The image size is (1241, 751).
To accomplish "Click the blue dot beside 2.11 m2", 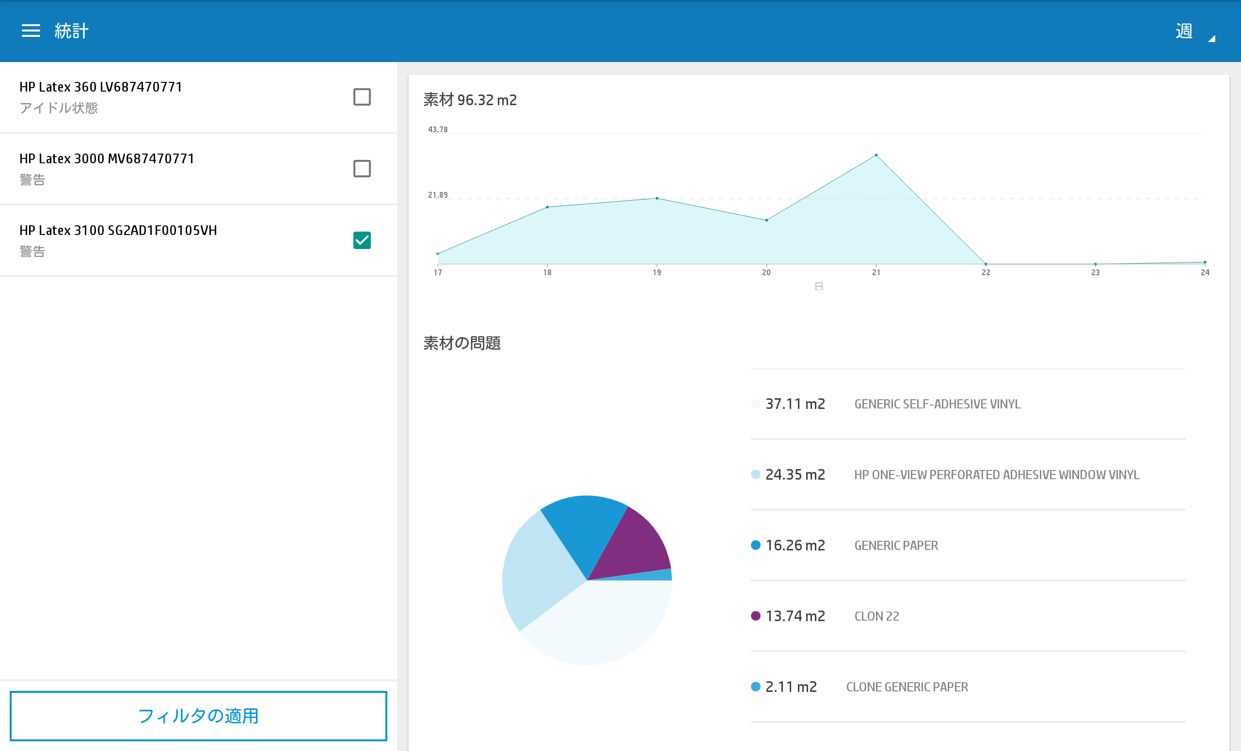I will tap(755, 687).
